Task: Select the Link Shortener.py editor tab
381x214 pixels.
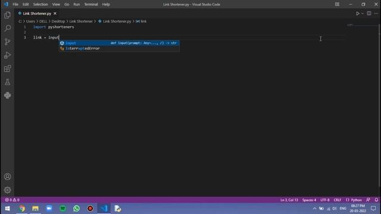Action: (x=37, y=14)
